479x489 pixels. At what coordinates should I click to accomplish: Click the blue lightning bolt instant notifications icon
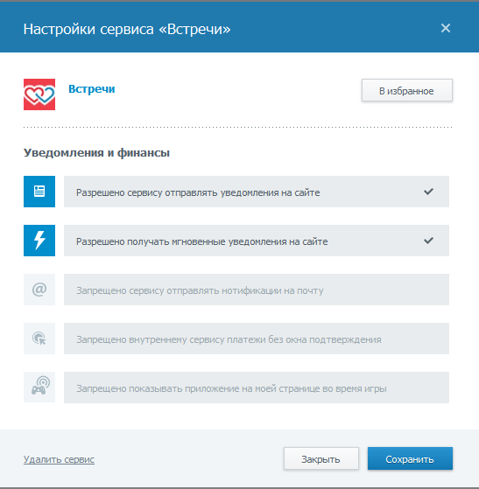click(39, 241)
